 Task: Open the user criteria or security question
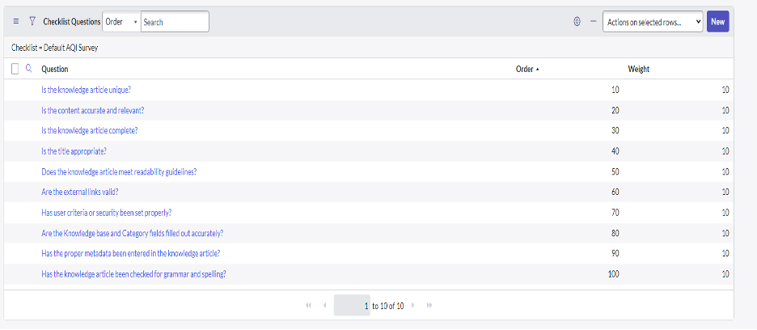pos(107,213)
